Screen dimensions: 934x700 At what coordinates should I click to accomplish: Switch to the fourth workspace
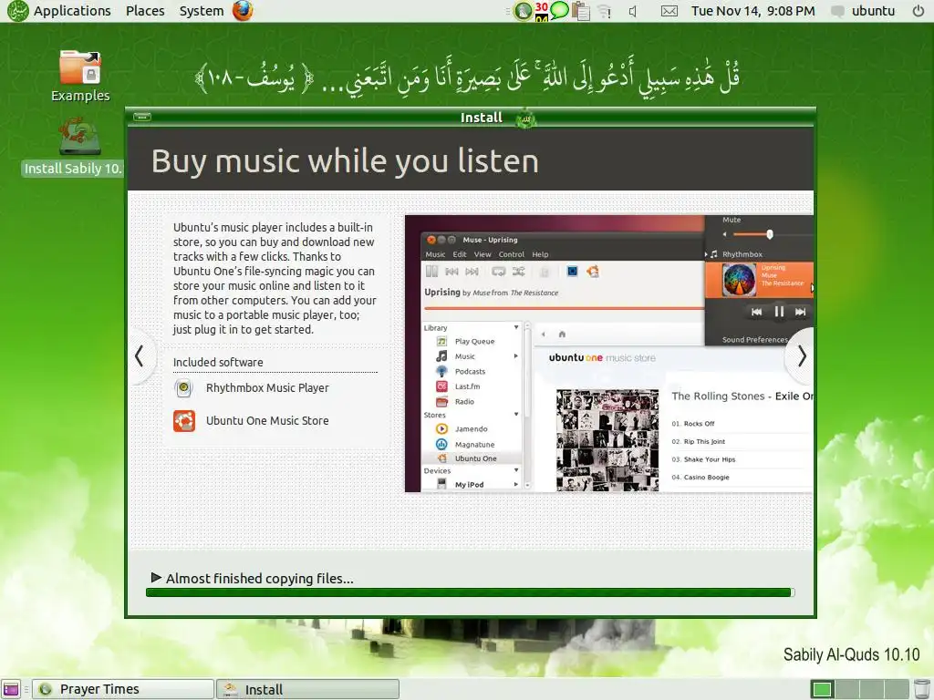[x=896, y=689]
